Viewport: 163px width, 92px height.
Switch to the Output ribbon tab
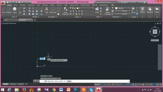click(x=52, y=5)
